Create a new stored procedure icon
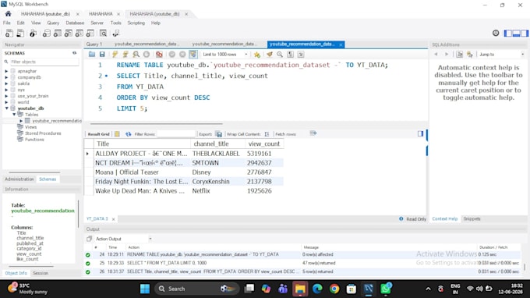 pyautogui.click(x=79, y=33)
